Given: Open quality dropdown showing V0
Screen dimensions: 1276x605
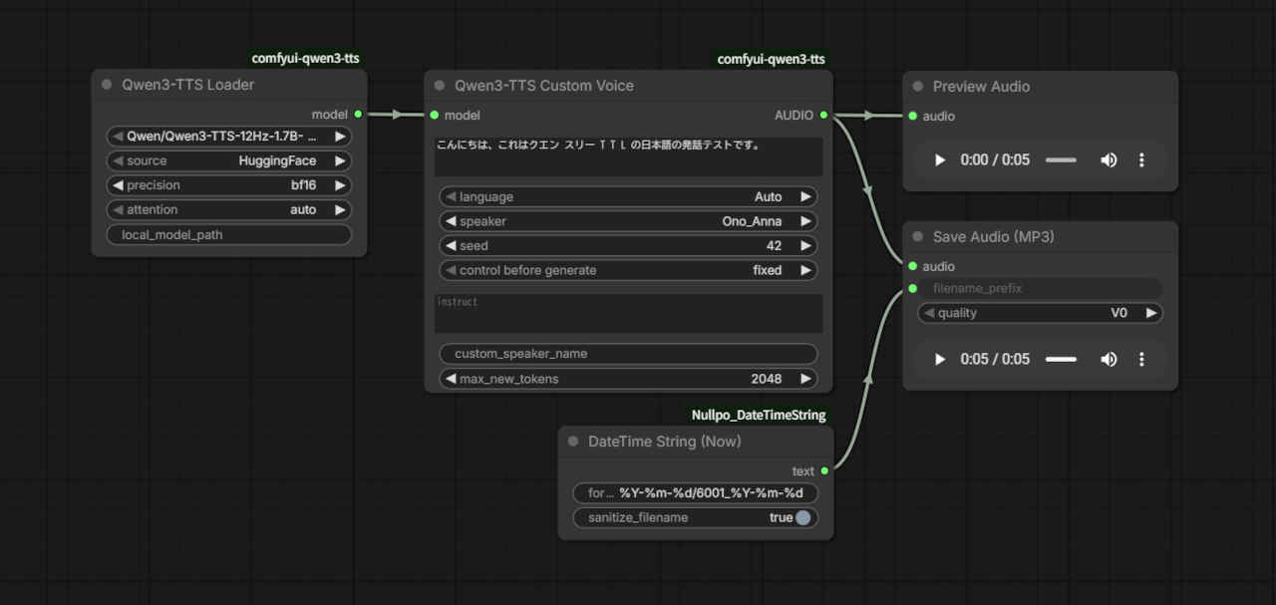Looking at the screenshot, I should [x=1040, y=313].
